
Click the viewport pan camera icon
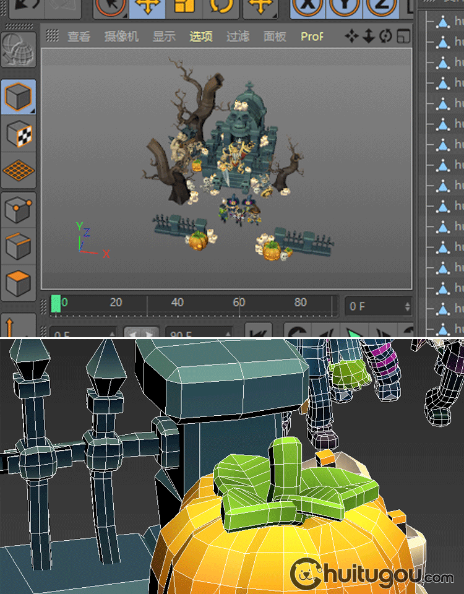click(x=351, y=37)
